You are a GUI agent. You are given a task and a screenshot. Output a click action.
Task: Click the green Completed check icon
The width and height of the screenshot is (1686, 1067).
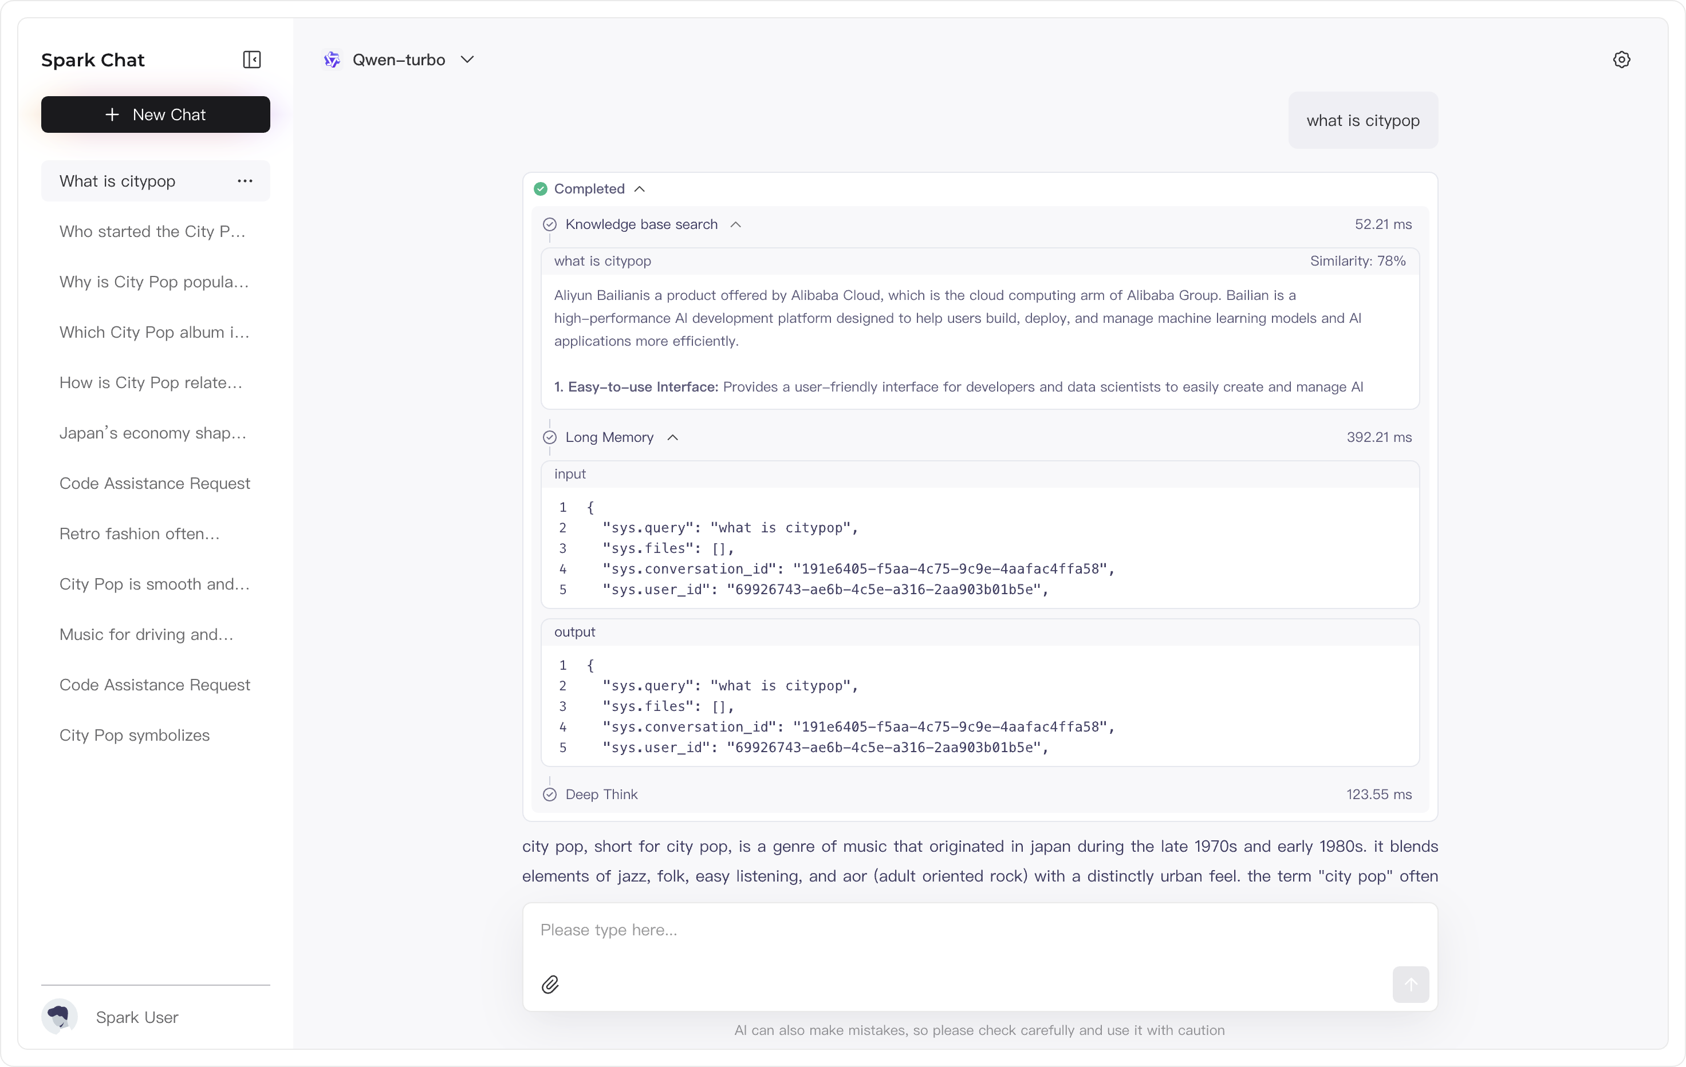tap(541, 189)
